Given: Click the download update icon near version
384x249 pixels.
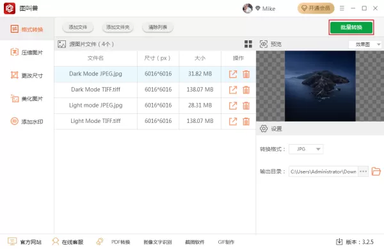Looking at the screenshot, I should [339, 242].
